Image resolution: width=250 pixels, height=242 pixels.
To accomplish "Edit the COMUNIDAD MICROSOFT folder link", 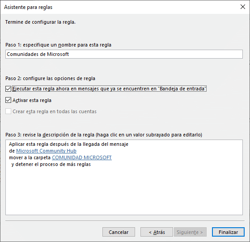I will (82, 157).
